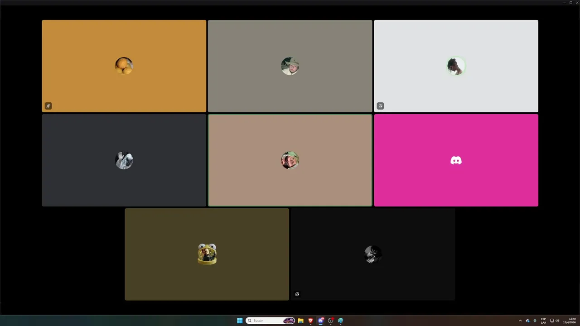Select the gray tile with hat avatar
Screen dimensions: 580x326
(x=290, y=66)
